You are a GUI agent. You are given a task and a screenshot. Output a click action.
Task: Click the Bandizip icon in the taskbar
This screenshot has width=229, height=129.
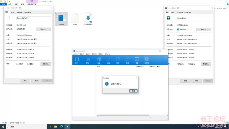click(x=67, y=127)
